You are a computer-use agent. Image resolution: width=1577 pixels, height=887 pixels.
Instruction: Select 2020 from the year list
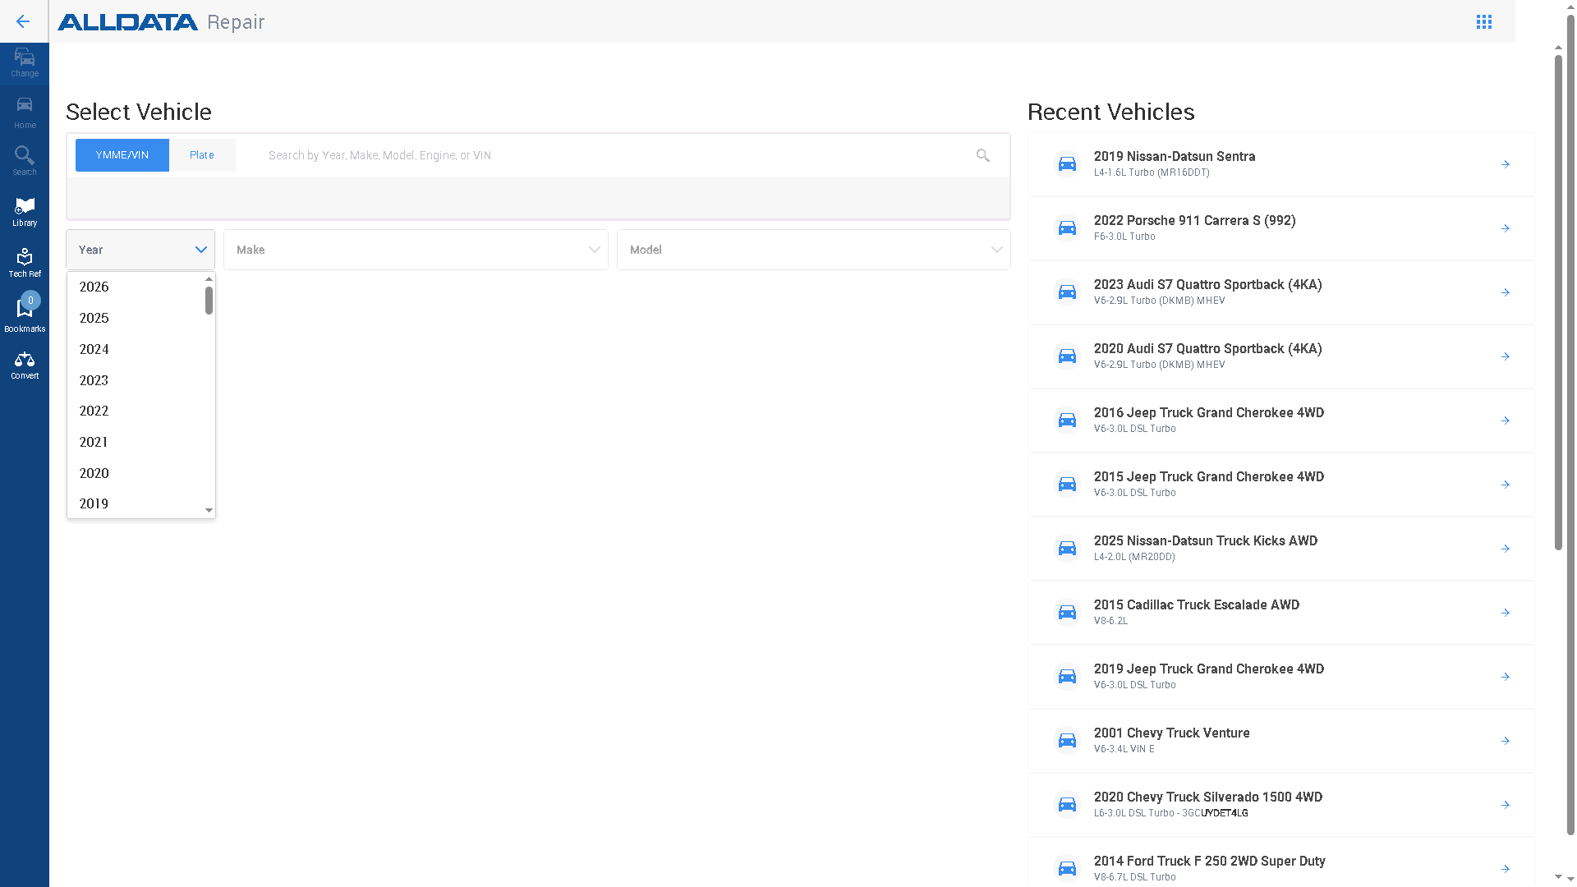click(x=94, y=473)
